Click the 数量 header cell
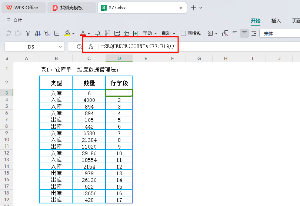Viewport: 300px width, 206px height. point(89,83)
